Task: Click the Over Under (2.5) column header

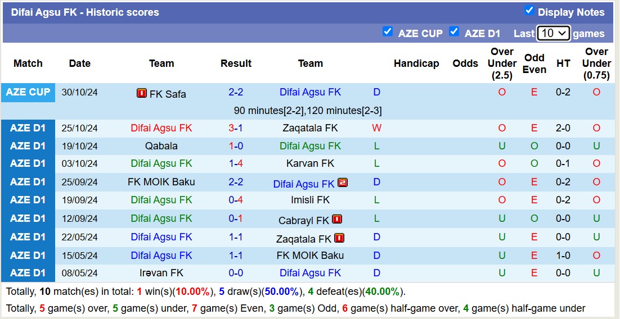Action: pos(502,63)
